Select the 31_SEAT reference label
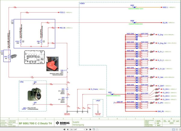 coord(161,86)
